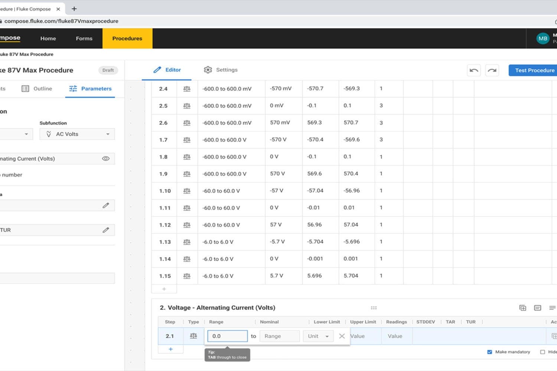Toggle the Hide checkbox

[x=543, y=352]
